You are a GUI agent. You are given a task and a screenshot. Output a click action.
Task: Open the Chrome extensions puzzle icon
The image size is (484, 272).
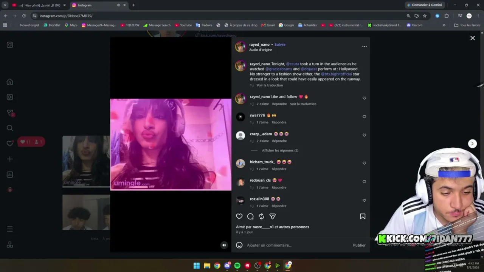pyautogui.click(x=447, y=16)
